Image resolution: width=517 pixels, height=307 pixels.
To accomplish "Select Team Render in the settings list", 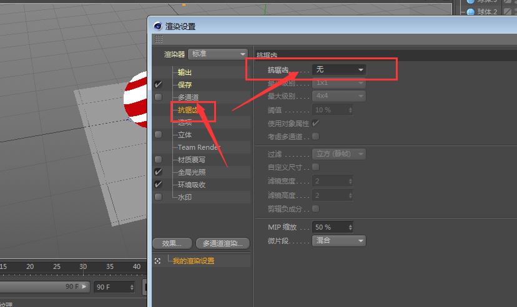I will 199,147.
